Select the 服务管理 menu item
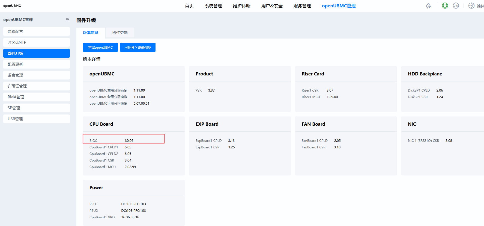Image resolution: width=484 pixels, height=226 pixels. click(302, 6)
